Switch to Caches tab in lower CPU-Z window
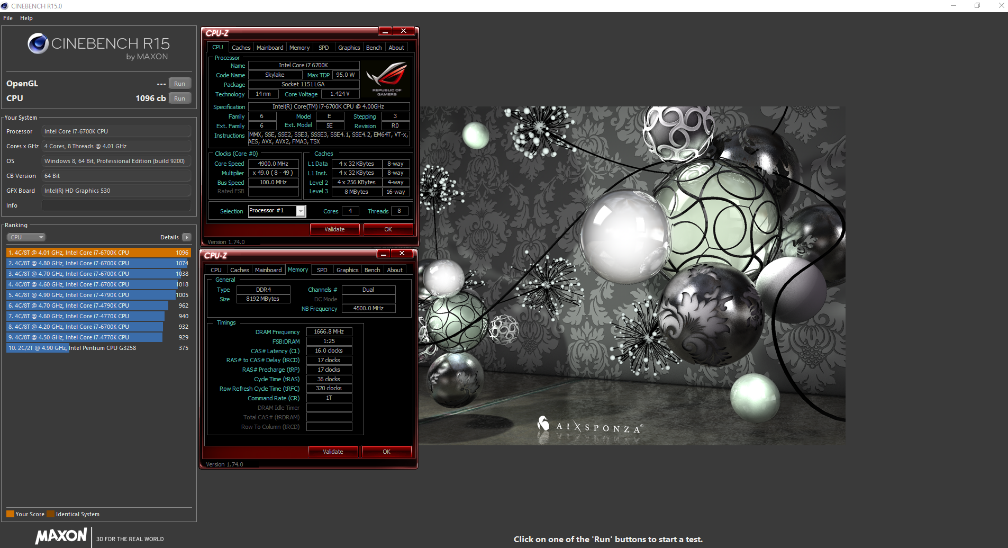The width and height of the screenshot is (1008, 548). click(x=240, y=270)
